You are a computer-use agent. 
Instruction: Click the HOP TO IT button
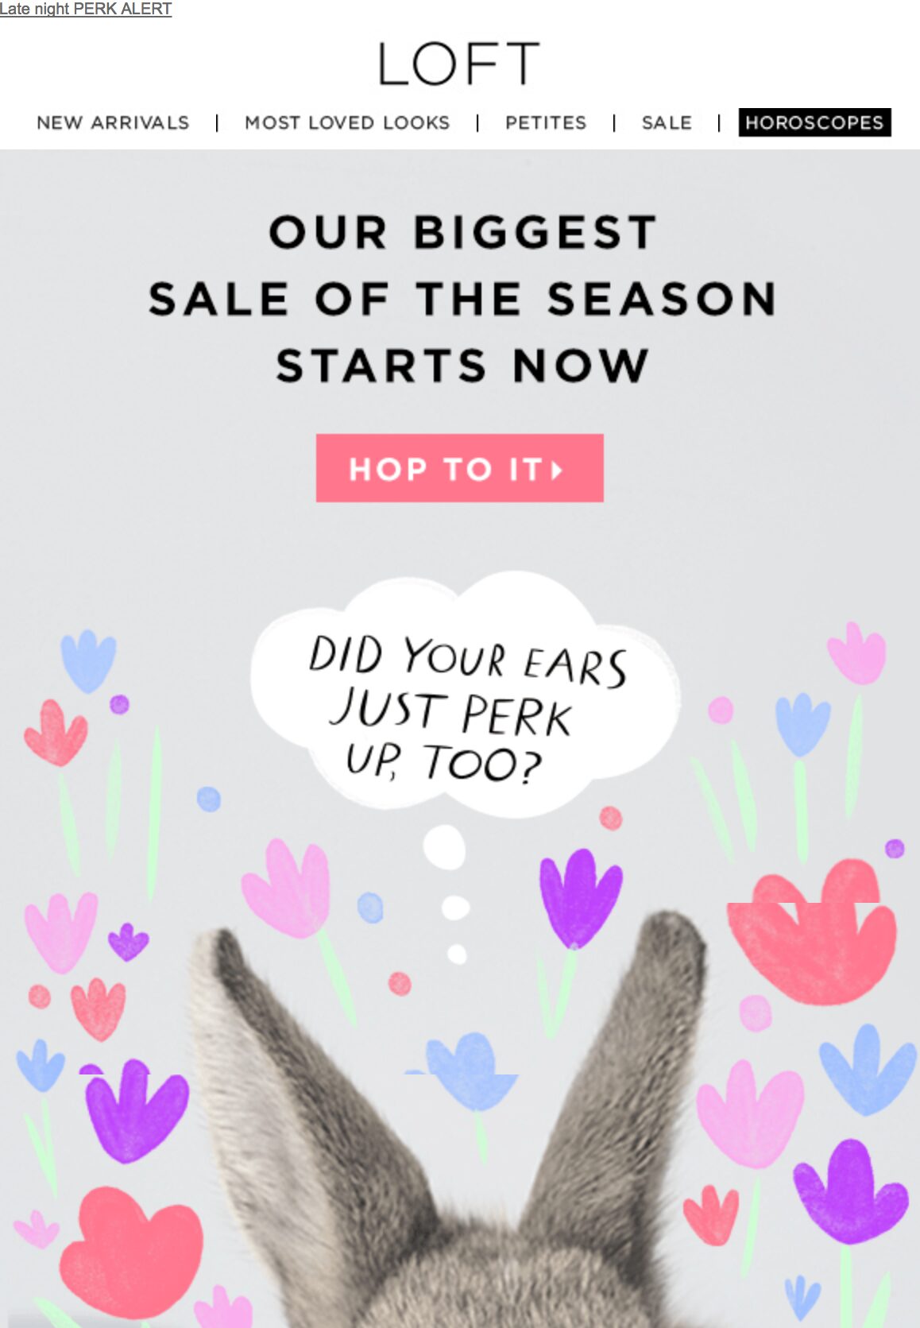459,468
